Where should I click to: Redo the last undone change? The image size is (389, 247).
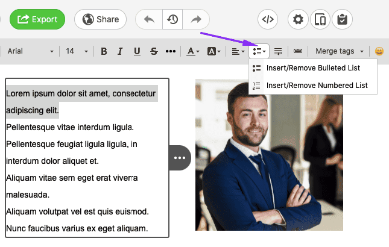click(195, 19)
